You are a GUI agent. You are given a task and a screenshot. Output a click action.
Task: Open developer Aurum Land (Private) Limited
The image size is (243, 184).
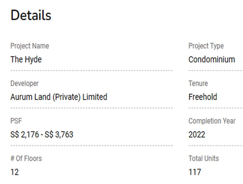pos(59,97)
